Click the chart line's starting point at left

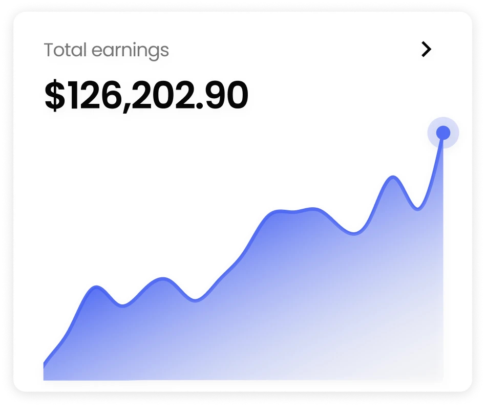(45, 364)
